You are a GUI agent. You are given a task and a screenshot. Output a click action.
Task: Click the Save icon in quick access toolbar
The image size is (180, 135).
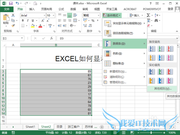click(11, 3)
